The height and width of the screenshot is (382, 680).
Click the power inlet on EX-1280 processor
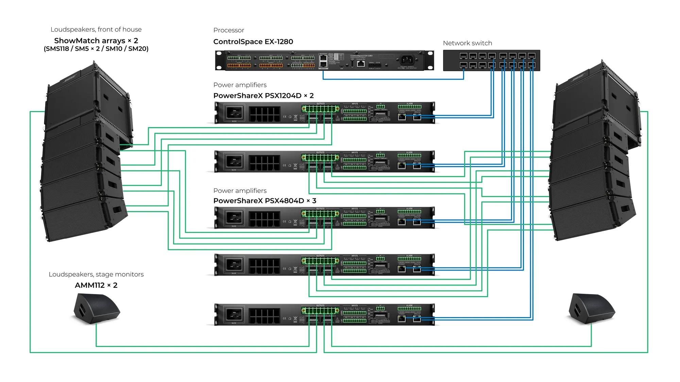407,60
